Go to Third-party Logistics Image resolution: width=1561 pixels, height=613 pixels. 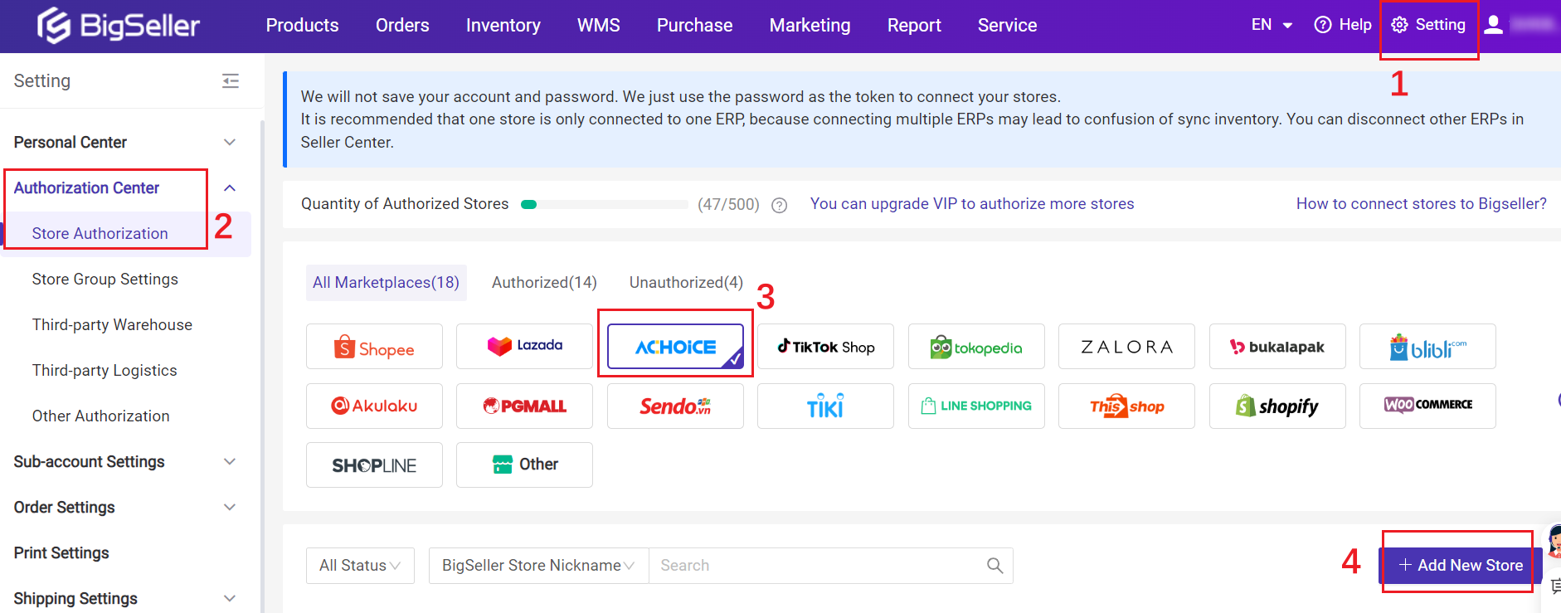[105, 371]
